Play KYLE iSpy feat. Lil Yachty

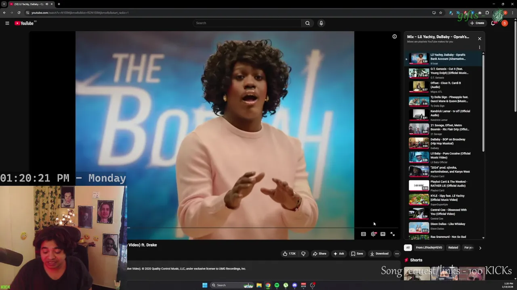[x=444, y=200]
